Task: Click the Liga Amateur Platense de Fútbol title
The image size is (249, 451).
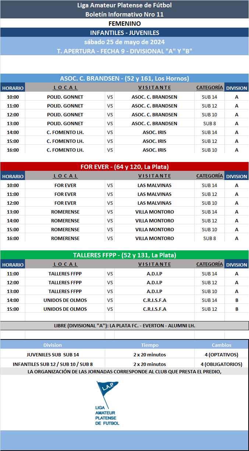Action: point(124,5)
